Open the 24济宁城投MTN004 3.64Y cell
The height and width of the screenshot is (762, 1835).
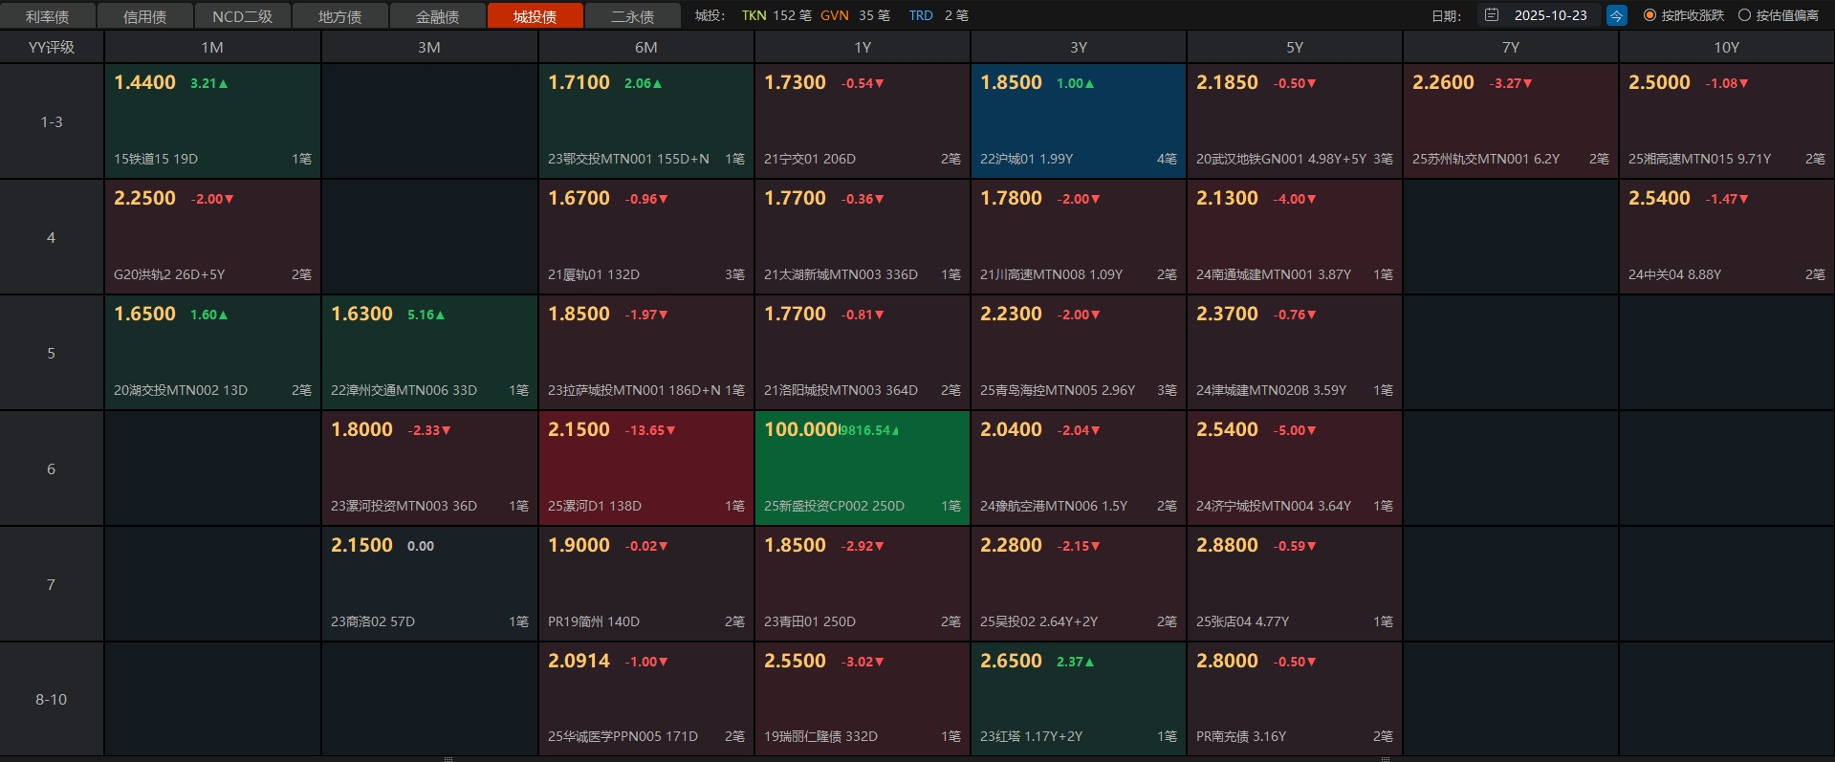1295,468
